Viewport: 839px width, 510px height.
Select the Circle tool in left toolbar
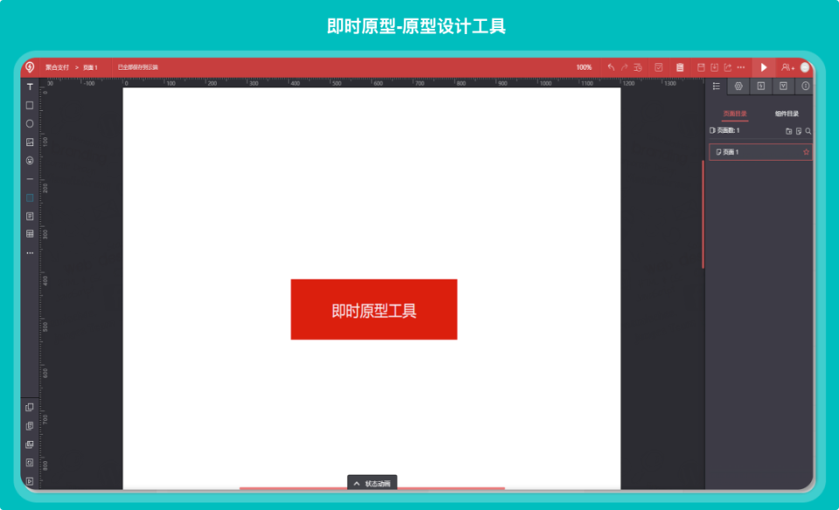click(30, 123)
